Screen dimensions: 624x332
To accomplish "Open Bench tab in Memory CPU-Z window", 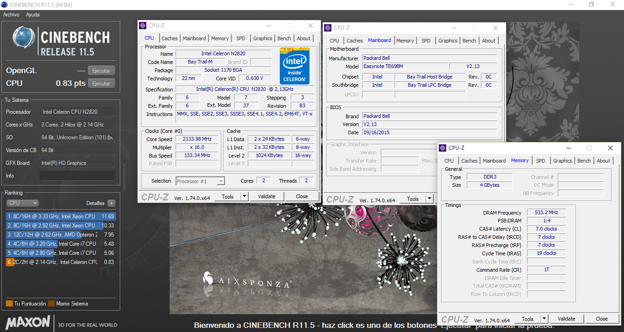I will [584, 161].
